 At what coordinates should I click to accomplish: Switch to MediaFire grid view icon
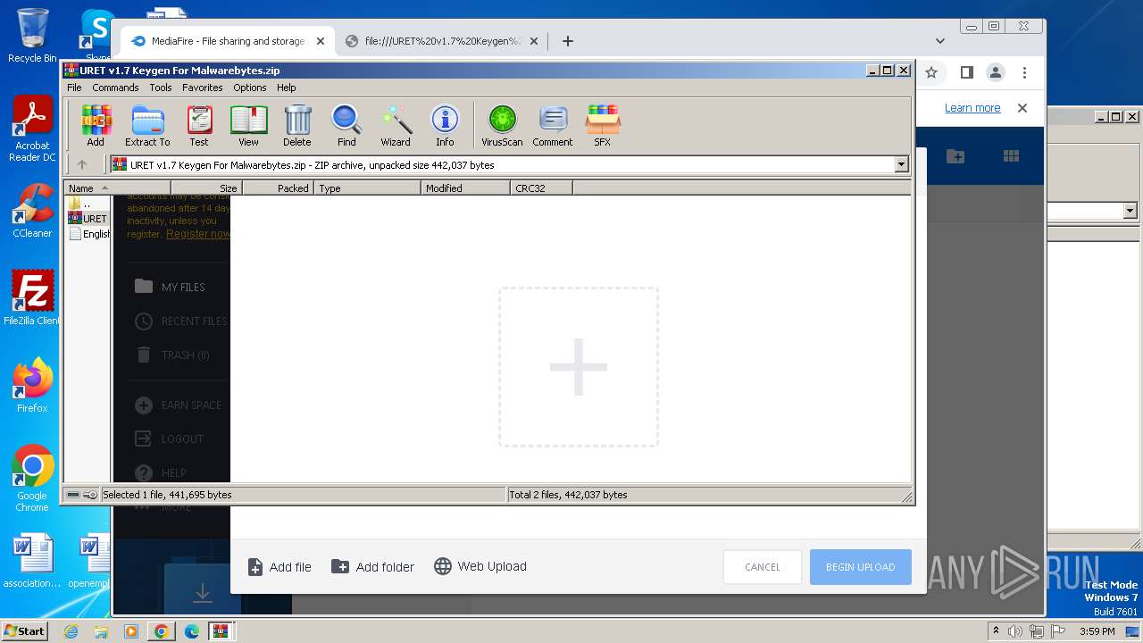point(1011,156)
